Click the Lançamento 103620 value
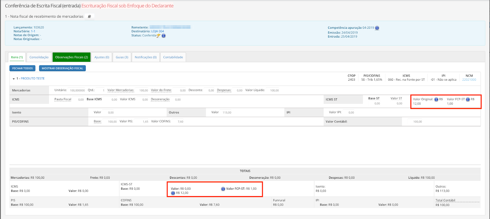Screen dimensions: 490x219 coord(39,27)
